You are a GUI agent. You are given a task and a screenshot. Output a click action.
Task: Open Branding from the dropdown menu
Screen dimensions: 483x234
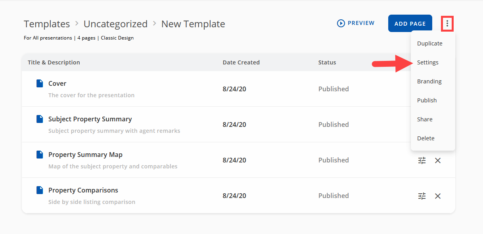click(429, 81)
